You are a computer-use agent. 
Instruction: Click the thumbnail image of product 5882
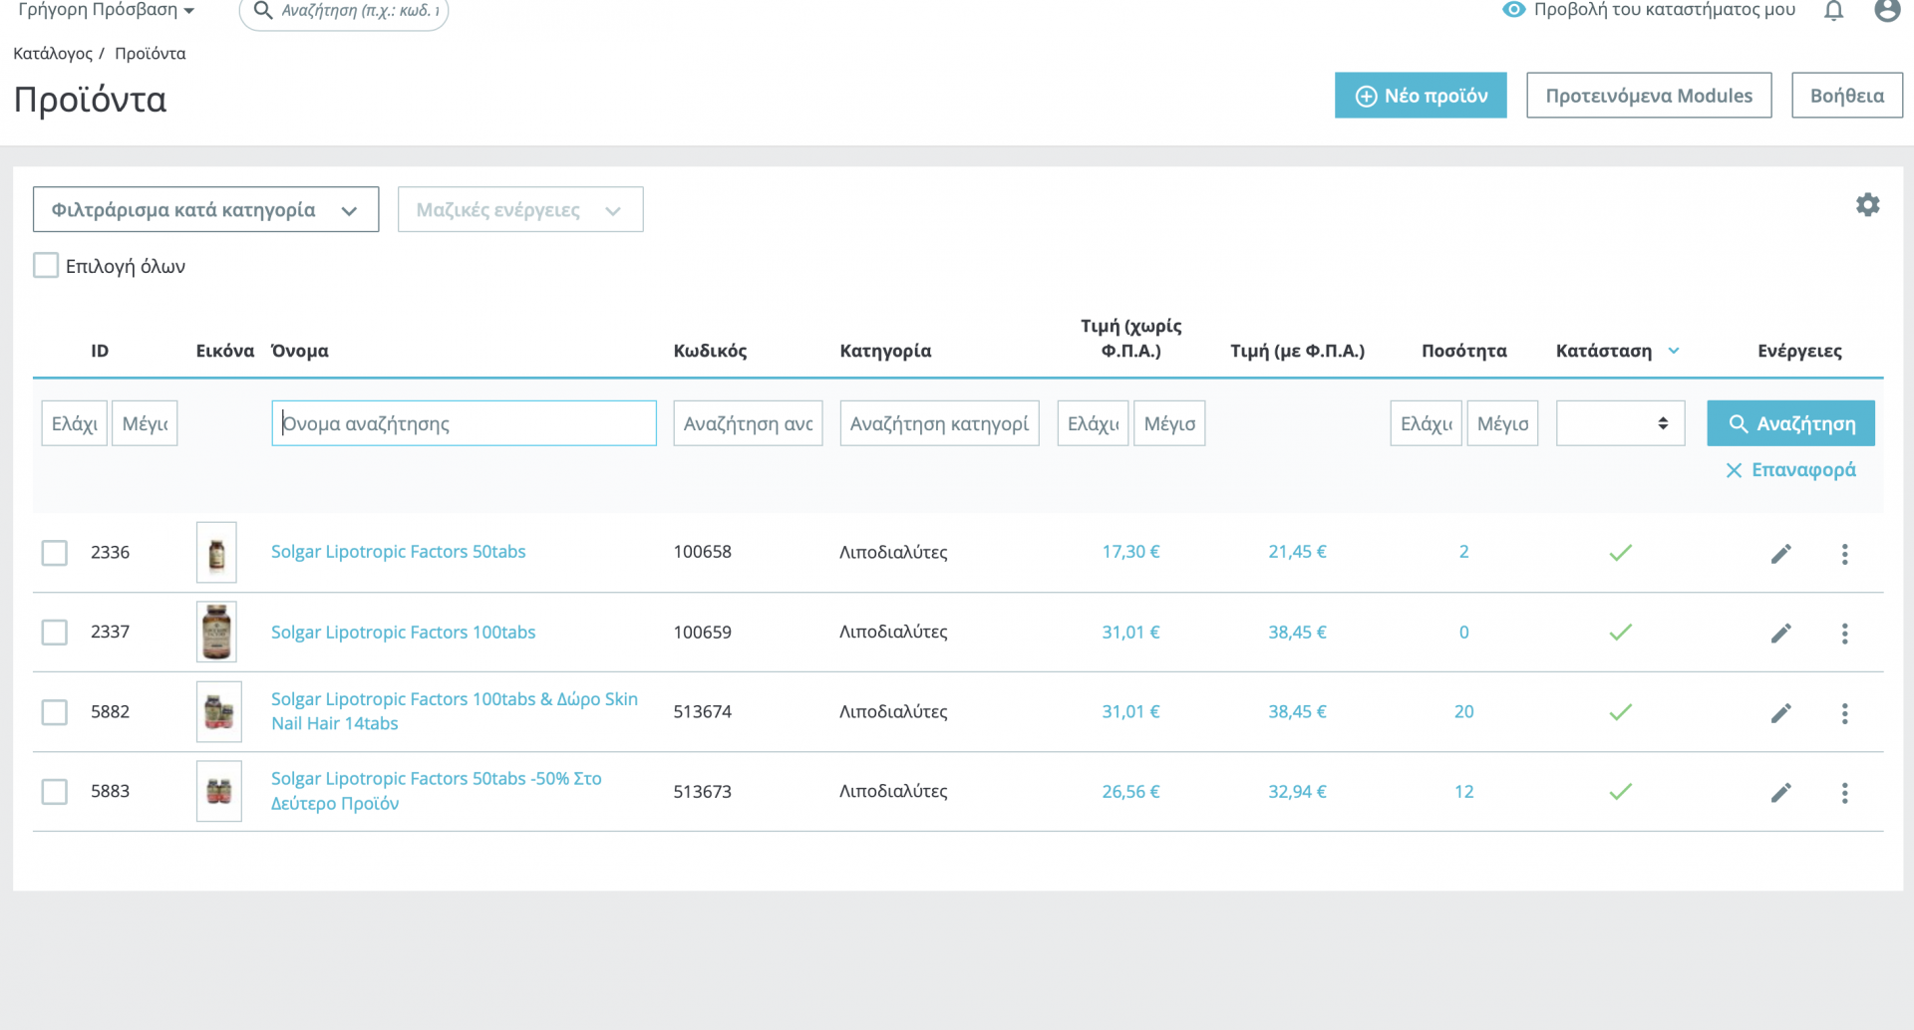click(x=218, y=711)
